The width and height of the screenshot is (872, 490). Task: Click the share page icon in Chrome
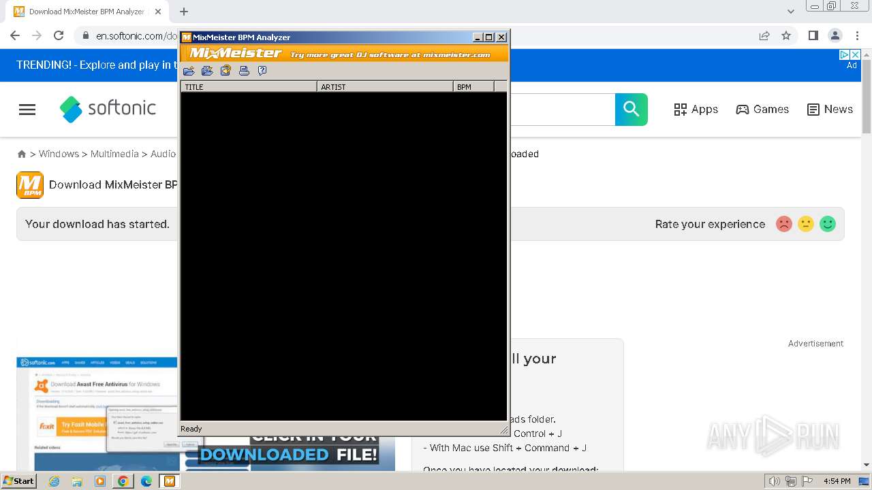[764, 35]
